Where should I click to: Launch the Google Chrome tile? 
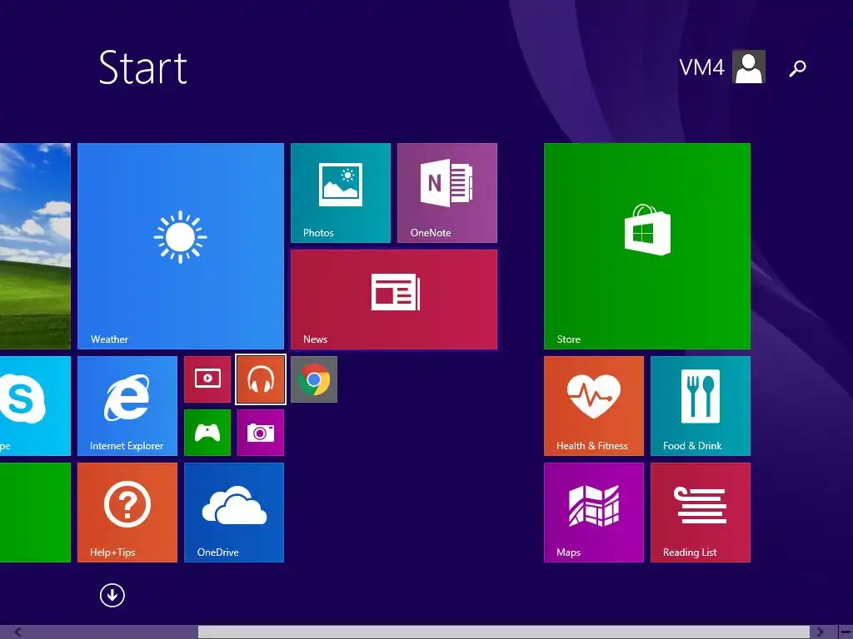[314, 379]
